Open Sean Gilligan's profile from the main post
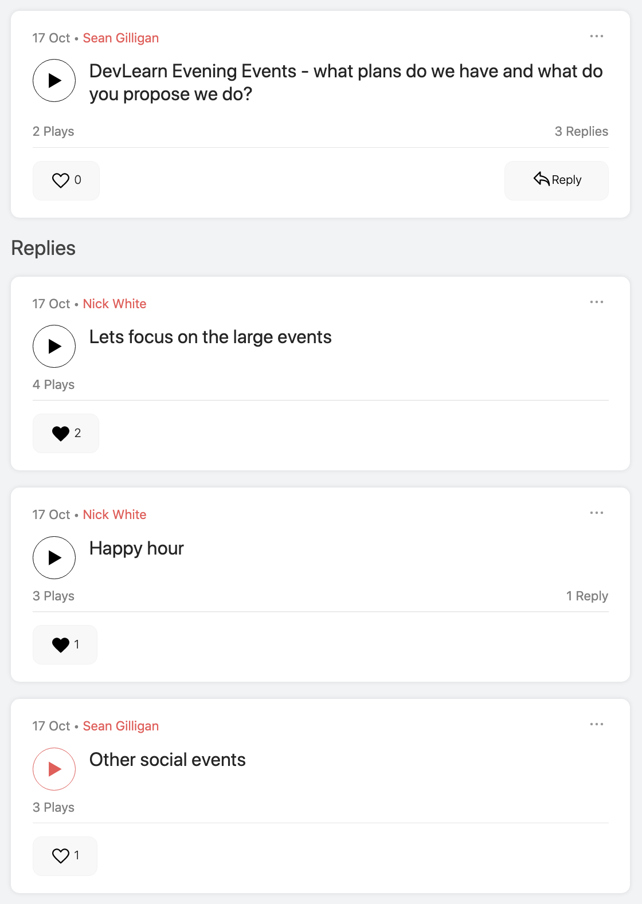Screen dimensions: 642x904 tap(121, 38)
